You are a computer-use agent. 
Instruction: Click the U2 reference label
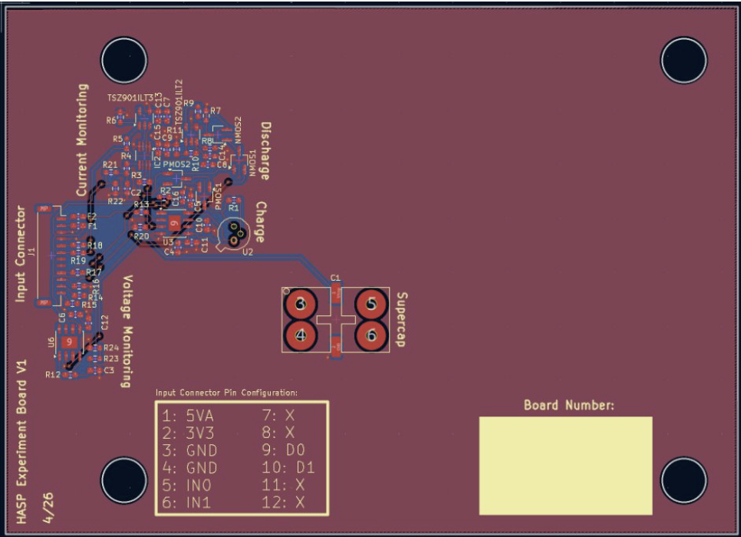coord(248,252)
